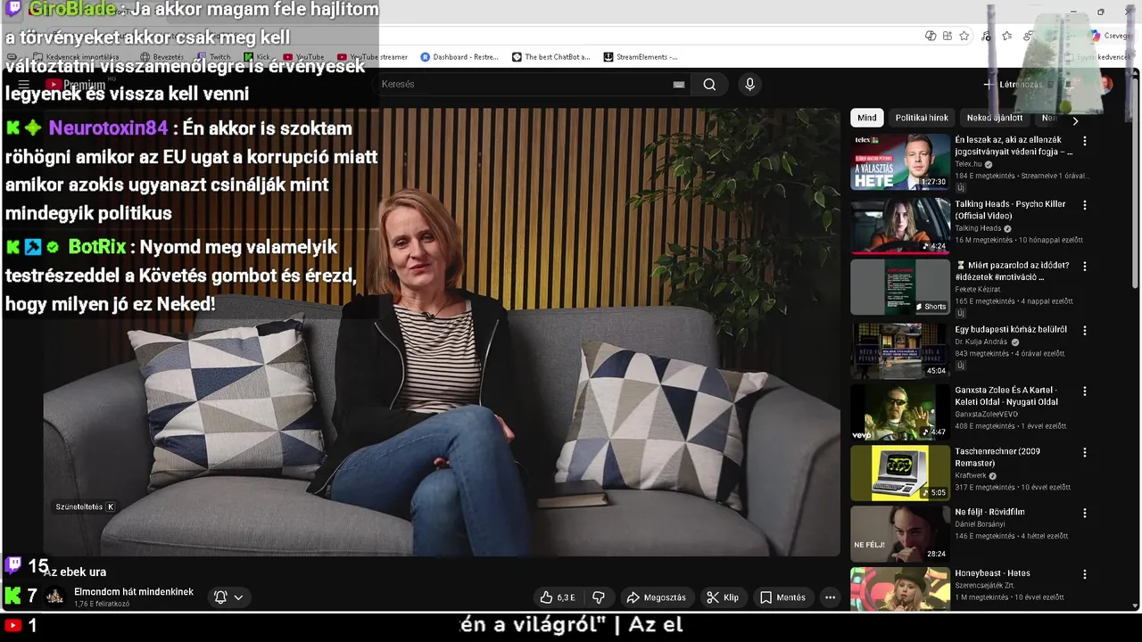Like the video with 6,3 E thumbs up
Image resolution: width=1142 pixels, height=642 pixels.
pos(558,597)
